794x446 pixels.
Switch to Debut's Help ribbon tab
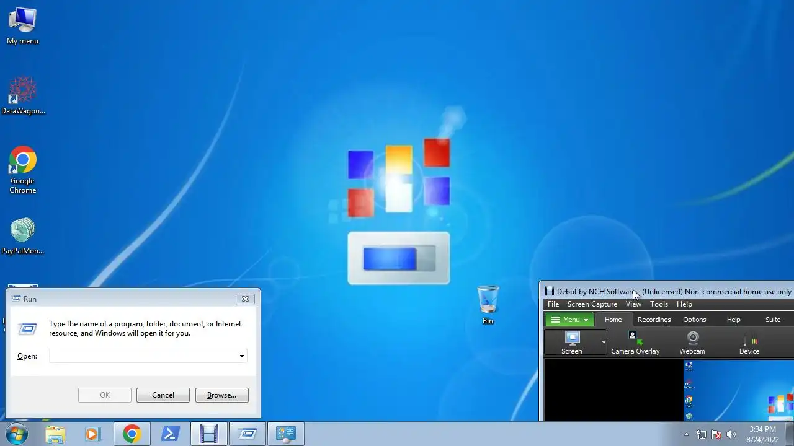coord(734,320)
